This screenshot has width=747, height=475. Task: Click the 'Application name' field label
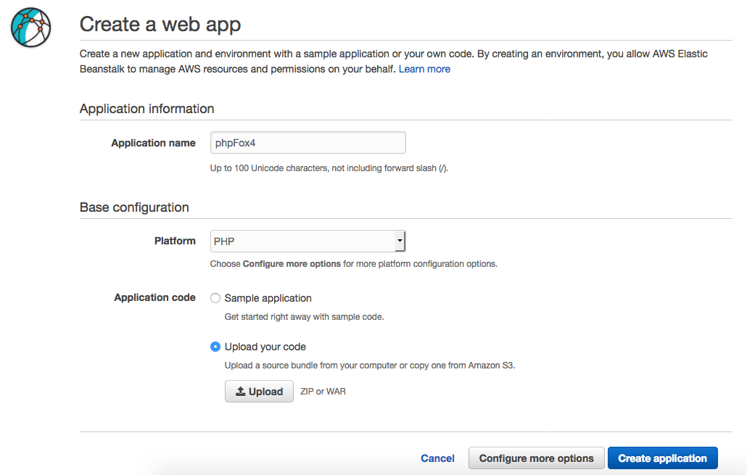click(x=153, y=143)
